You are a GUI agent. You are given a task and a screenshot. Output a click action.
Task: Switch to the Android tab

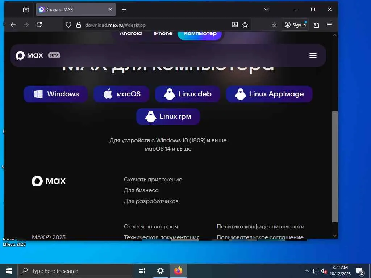click(x=130, y=34)
